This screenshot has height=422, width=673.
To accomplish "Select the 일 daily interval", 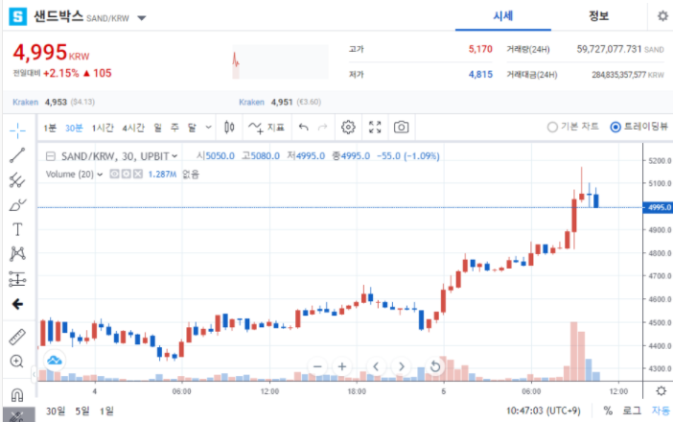I will (158, 128).
